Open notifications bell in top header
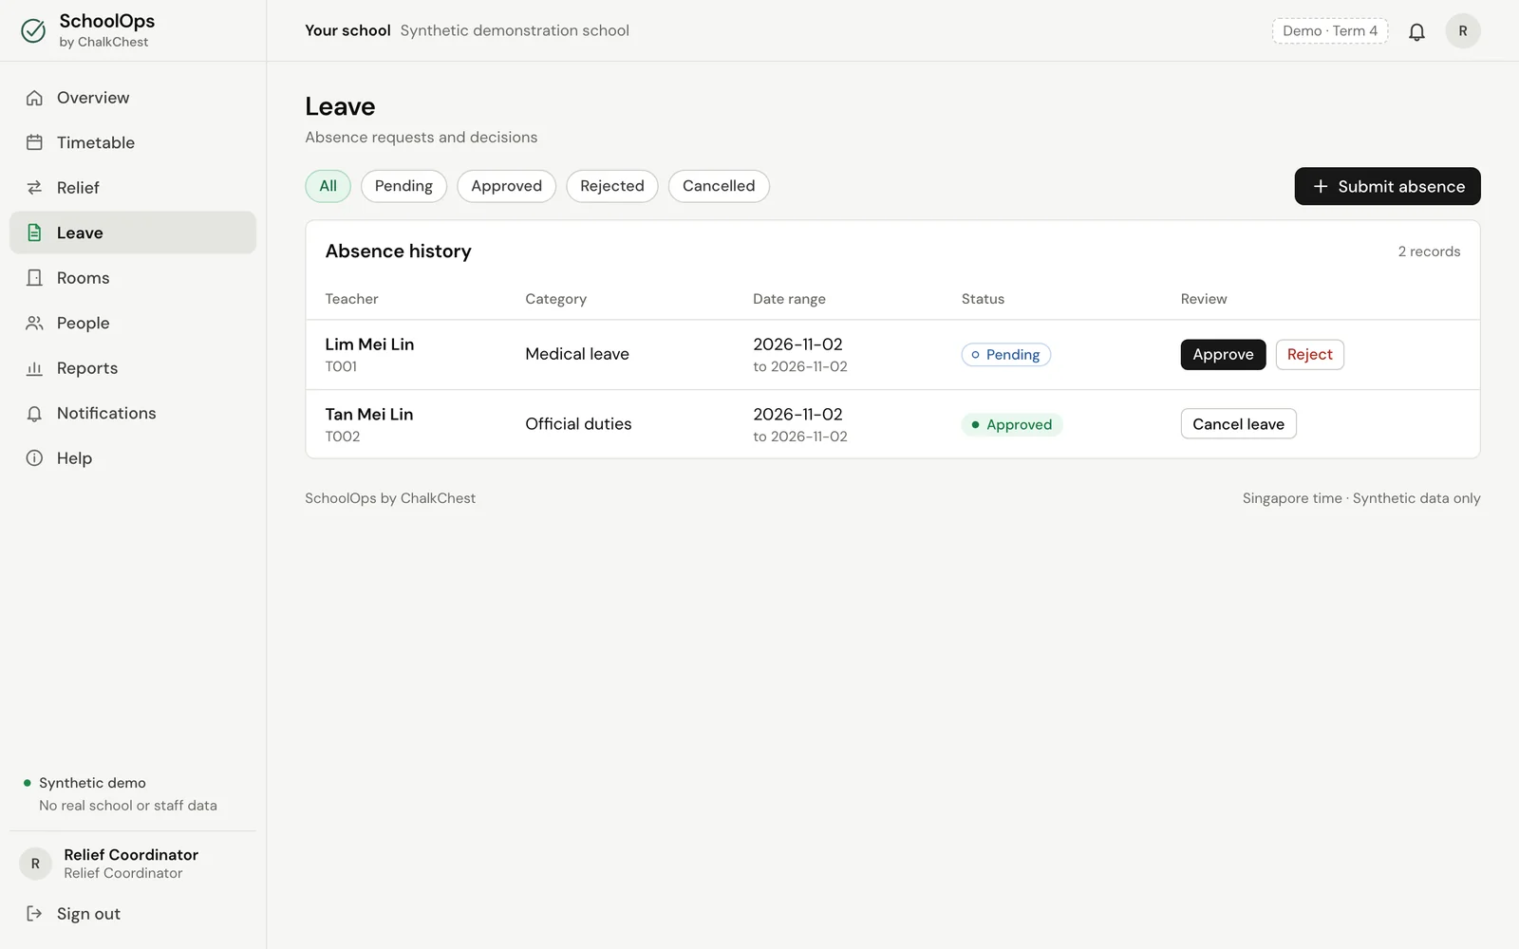 (1416, 31)
